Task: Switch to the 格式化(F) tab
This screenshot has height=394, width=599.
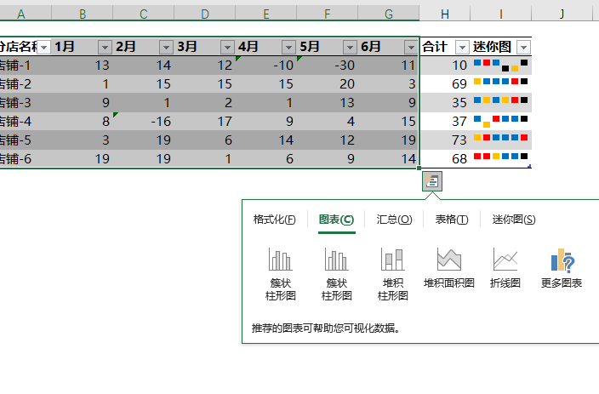Action: (274, 220)
